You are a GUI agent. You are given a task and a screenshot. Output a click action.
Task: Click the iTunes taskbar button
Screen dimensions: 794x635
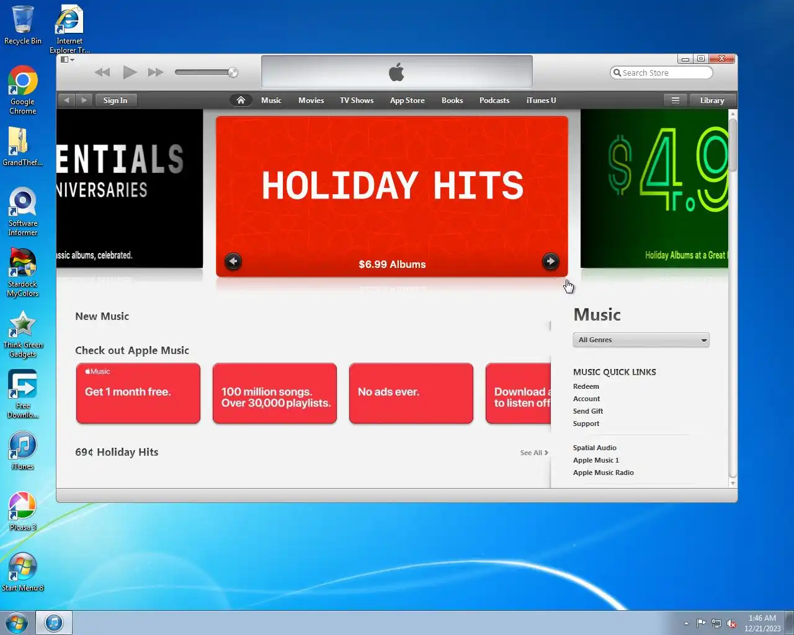54,623
